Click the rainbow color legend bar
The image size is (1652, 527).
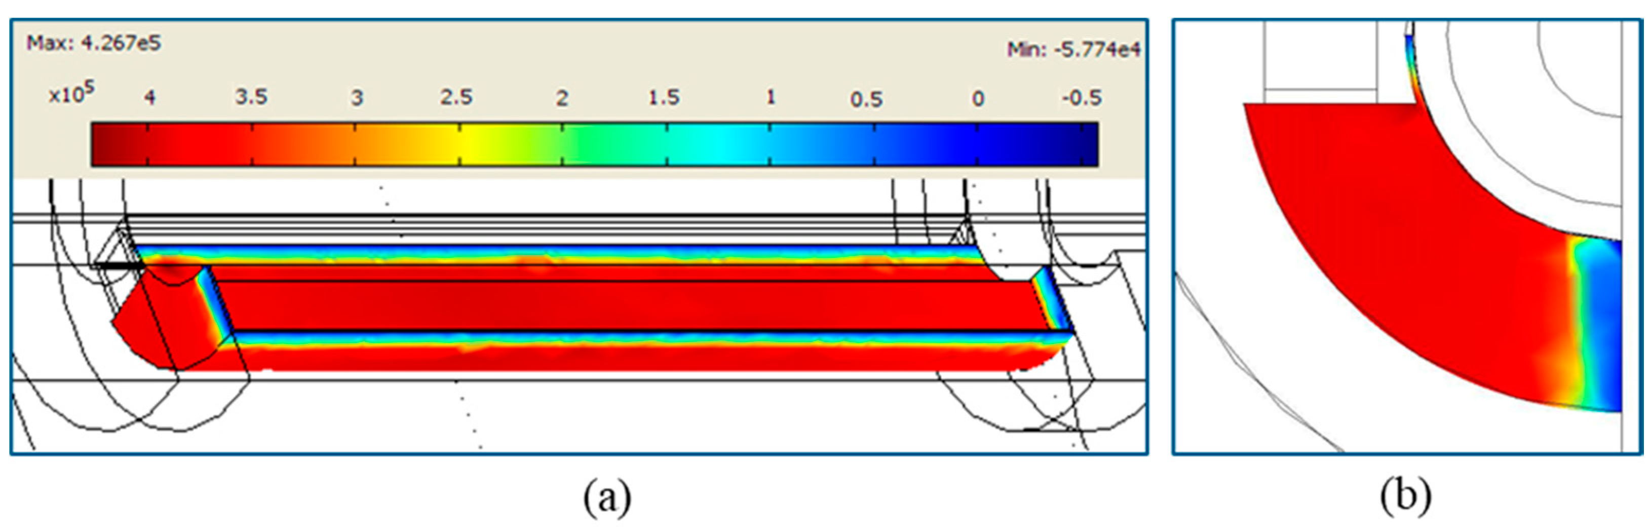click(595, 144)
